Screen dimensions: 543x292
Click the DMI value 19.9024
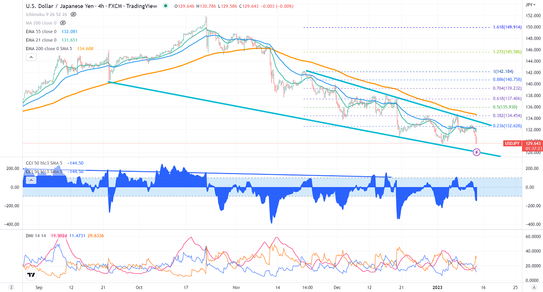point(59,236)
